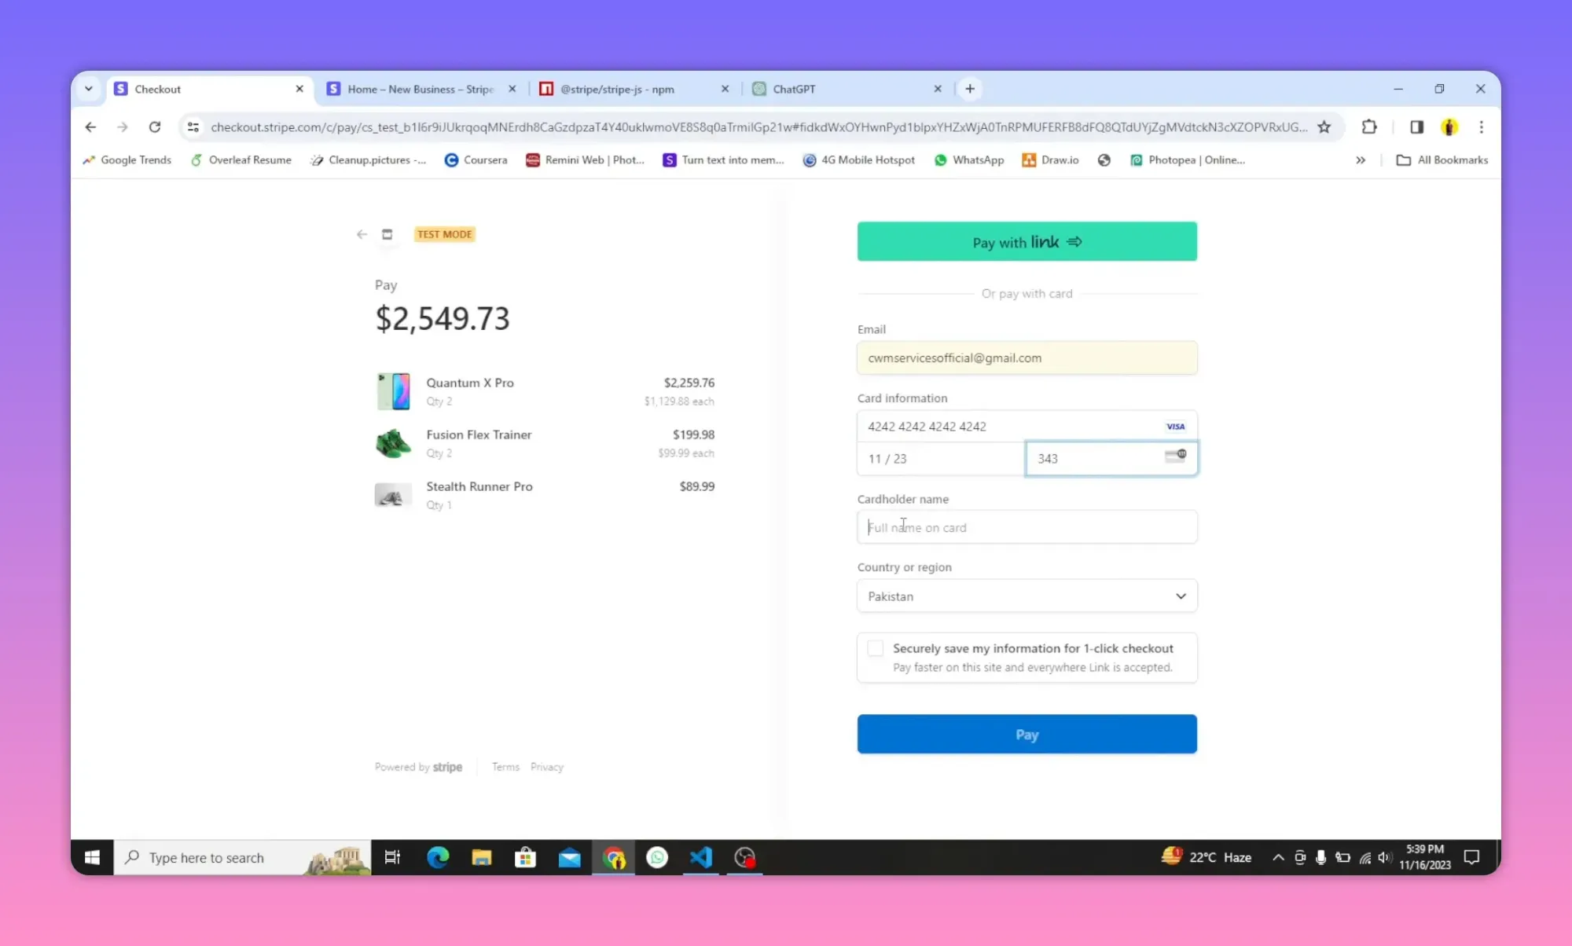Open the tab search dropdown
This screenshot has height=946, width=1572.
[88, 89]
